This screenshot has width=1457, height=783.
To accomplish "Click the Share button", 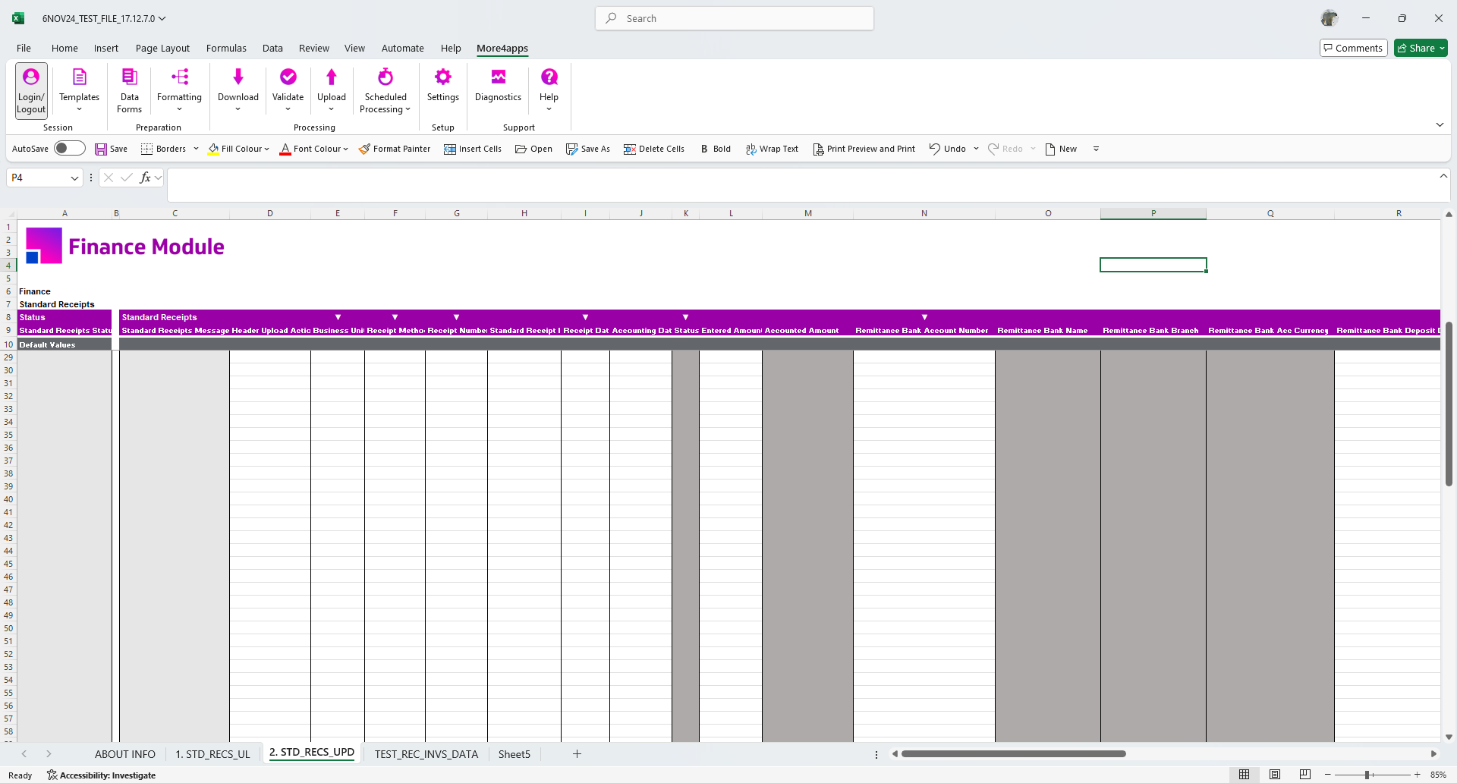I will tap(1421, 48).
